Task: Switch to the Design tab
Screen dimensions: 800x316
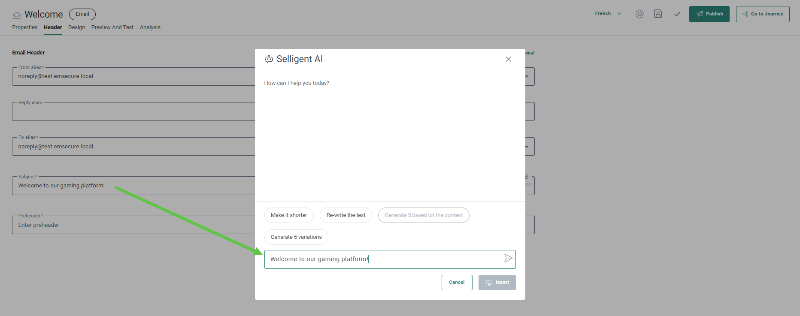Action: (76, 27)
